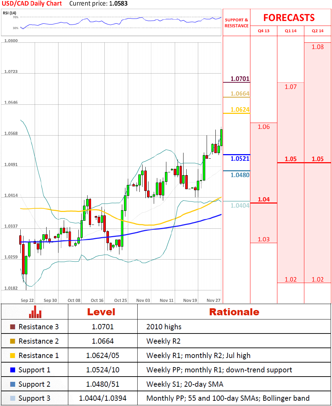Click the Resistance 3 brown color swatch
This screenshot has width=332, height=406.
13,327
